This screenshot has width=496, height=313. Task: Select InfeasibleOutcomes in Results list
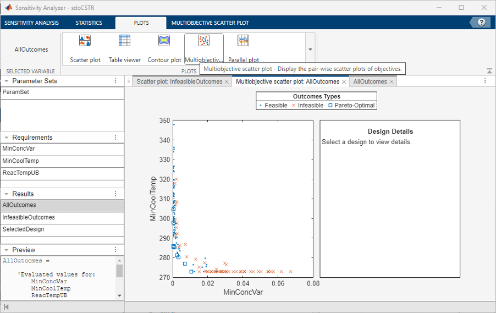click(x=29, y=217)
